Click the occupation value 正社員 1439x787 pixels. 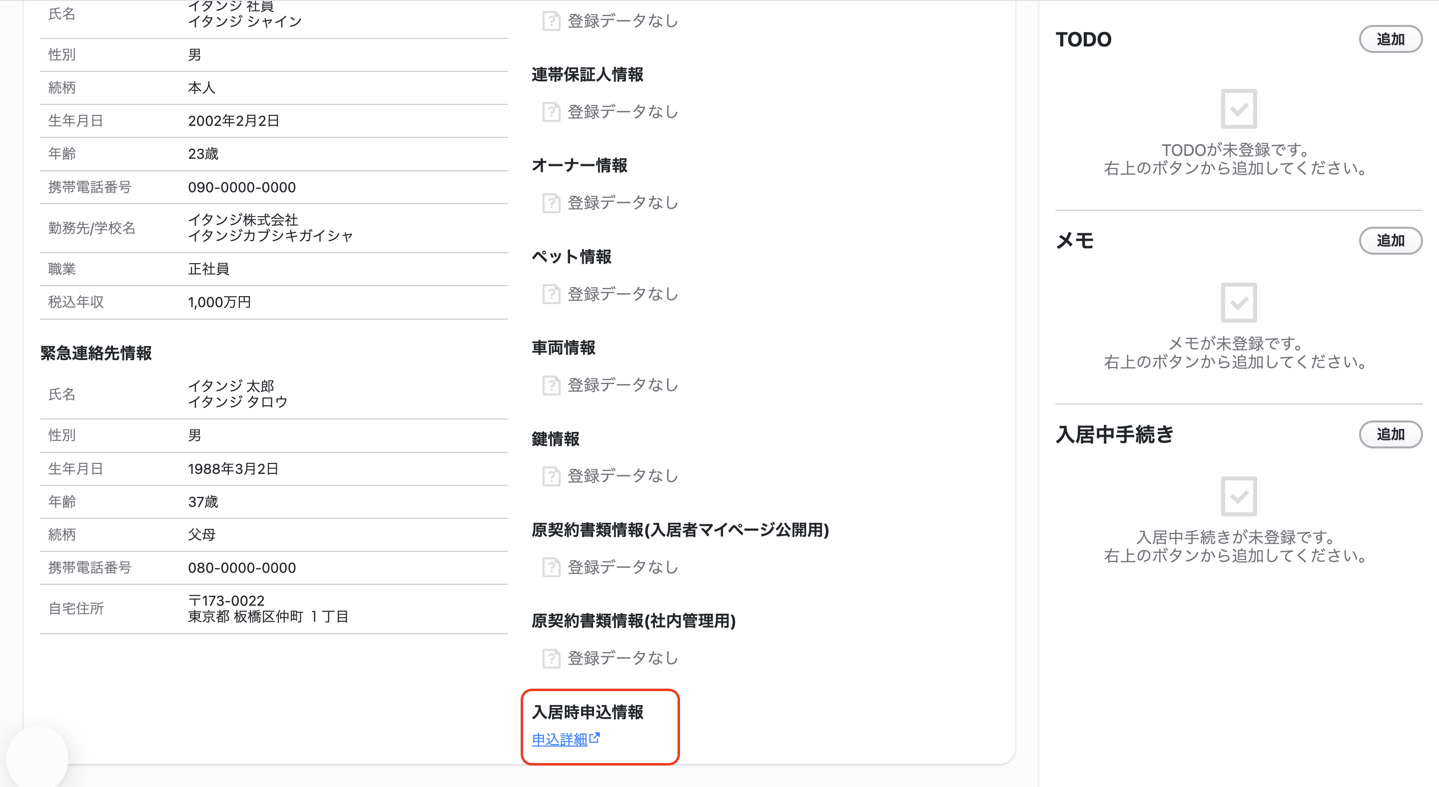point(208,269)
